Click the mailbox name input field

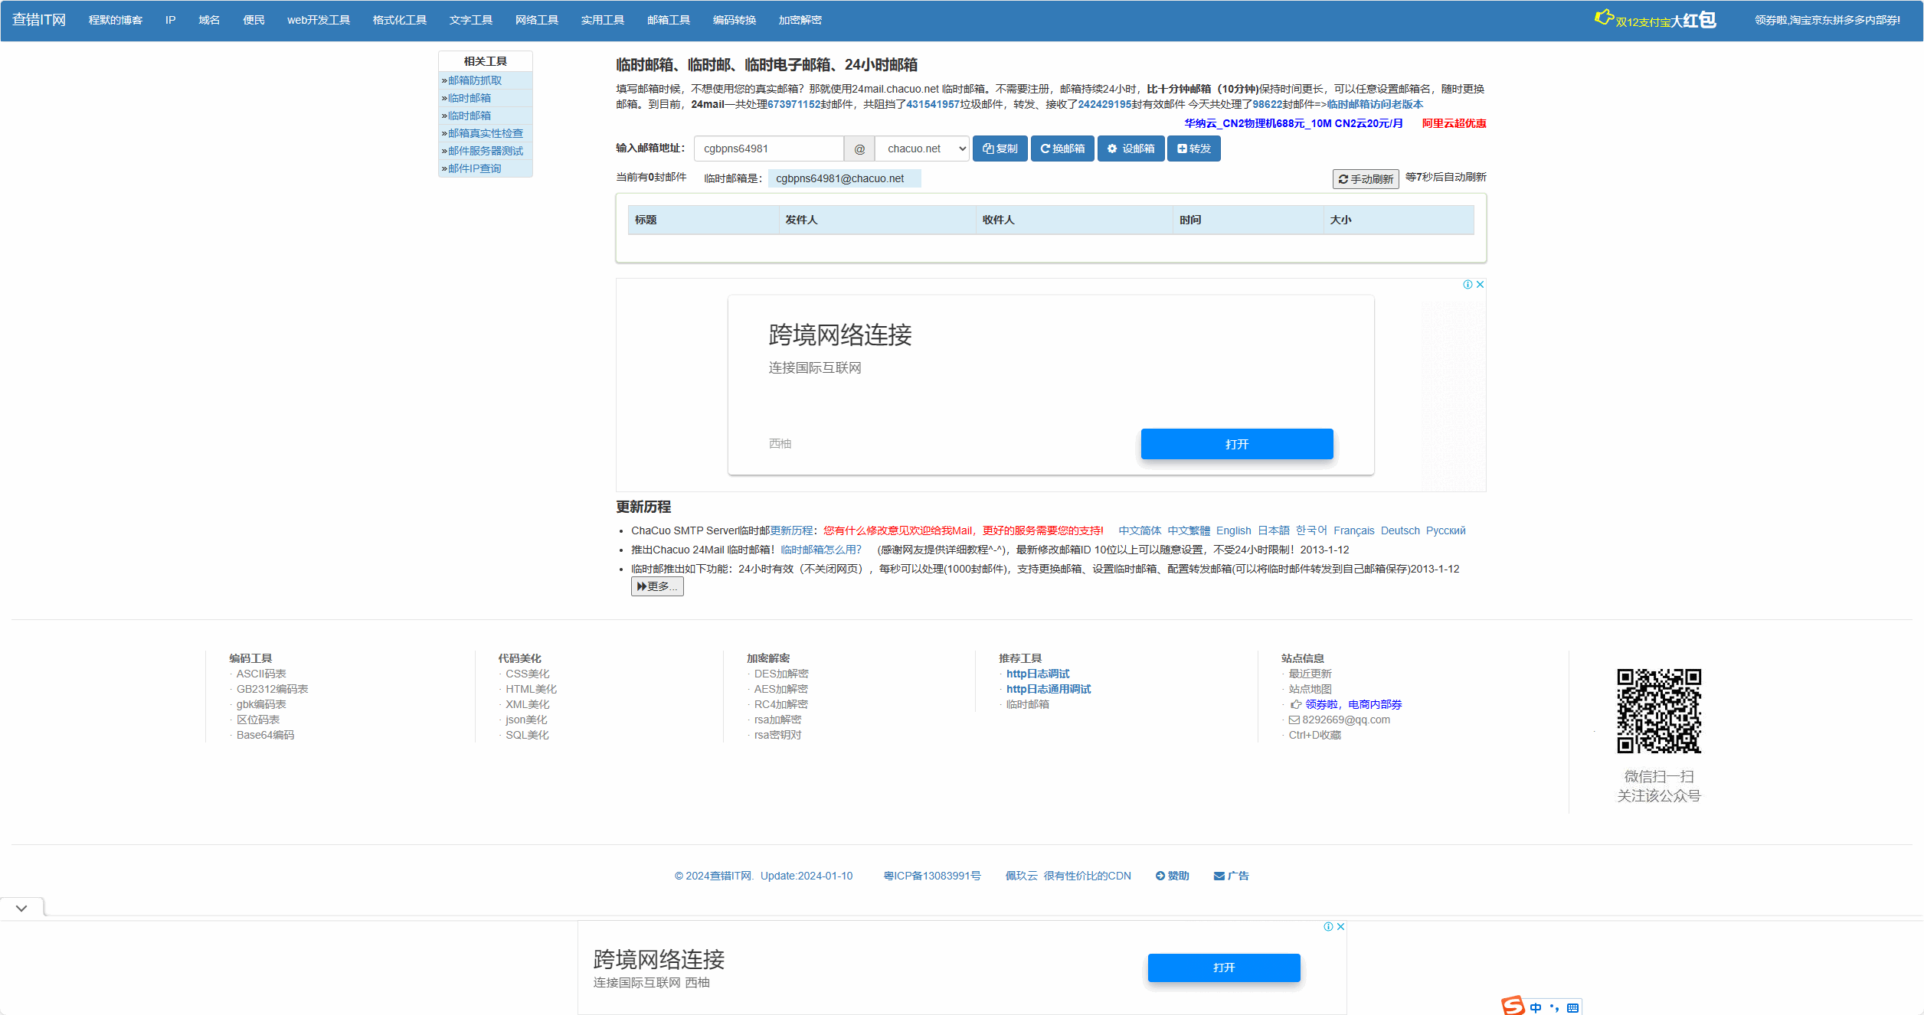768,148
